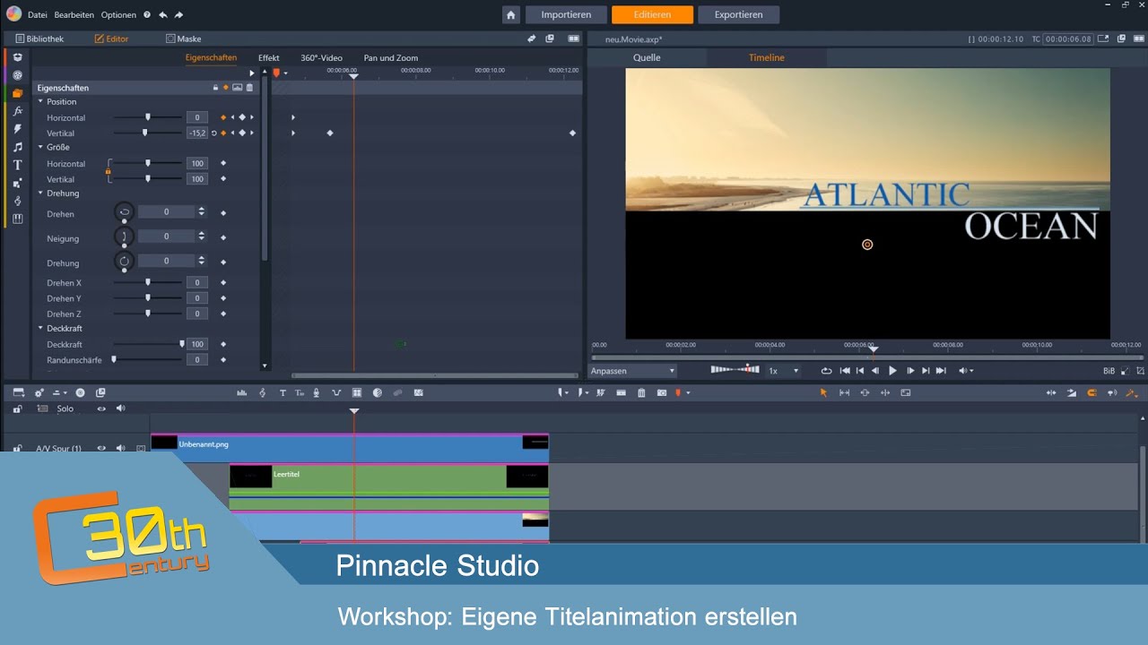Image resolution: width=1148 pixels, height=645 pixels.
Task: Click the redo arrow in top bar
Action: pos(178,15)
